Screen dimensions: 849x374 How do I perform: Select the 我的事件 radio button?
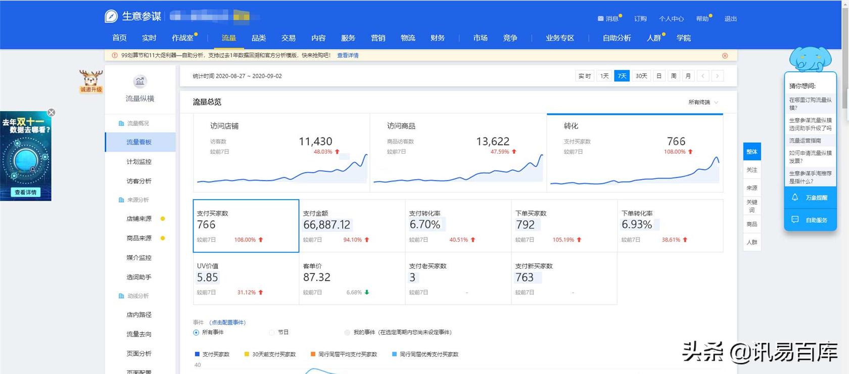(x=347, y=333)
